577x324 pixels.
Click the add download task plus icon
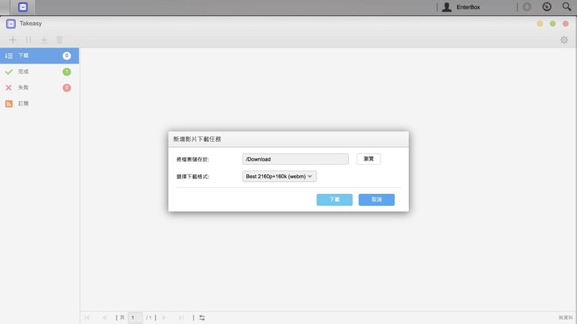click(13, 40)
